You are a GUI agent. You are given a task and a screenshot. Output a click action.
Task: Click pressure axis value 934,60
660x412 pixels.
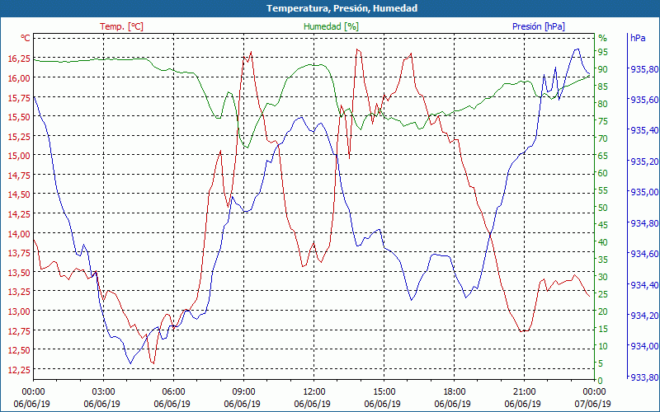pyautogui.click(x=644, y=254)
